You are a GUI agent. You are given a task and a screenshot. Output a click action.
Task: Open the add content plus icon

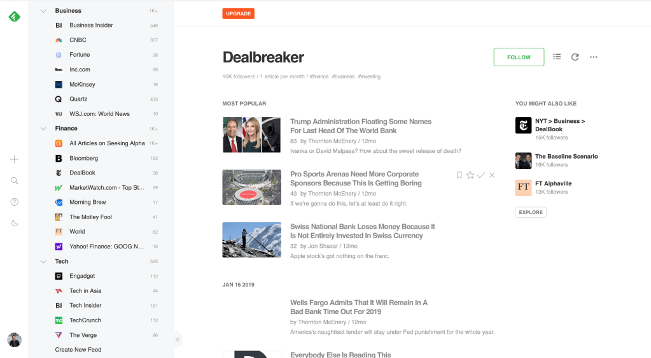click(14, 159)
